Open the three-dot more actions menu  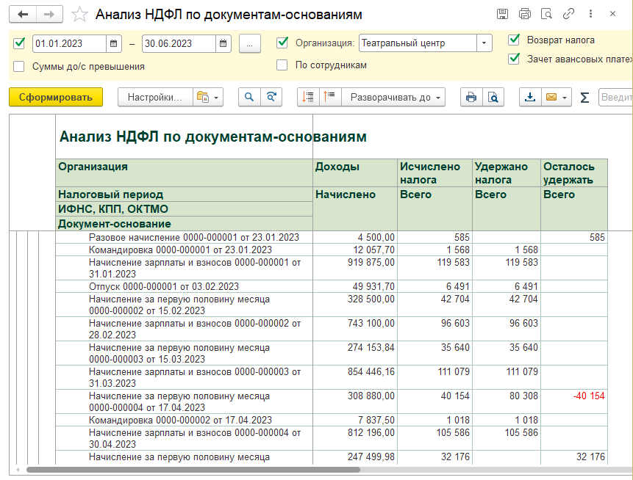pos(590,14)
